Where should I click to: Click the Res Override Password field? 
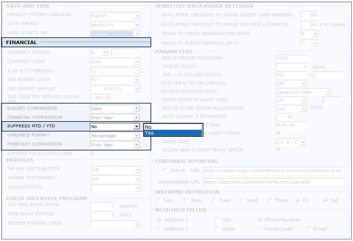(291, 58)
